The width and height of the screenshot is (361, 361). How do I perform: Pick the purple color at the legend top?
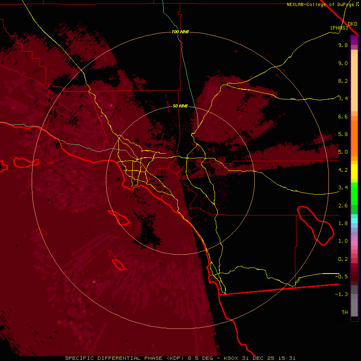pyautogui.click(x=354, y=40)
